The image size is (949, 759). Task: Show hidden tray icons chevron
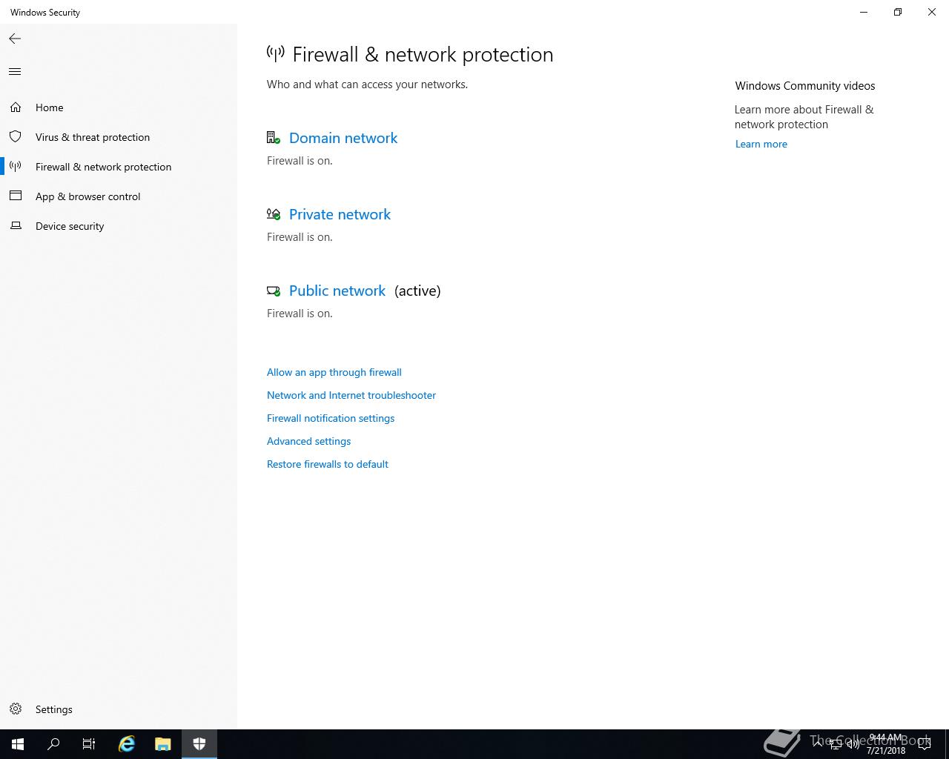click(818, 744)
